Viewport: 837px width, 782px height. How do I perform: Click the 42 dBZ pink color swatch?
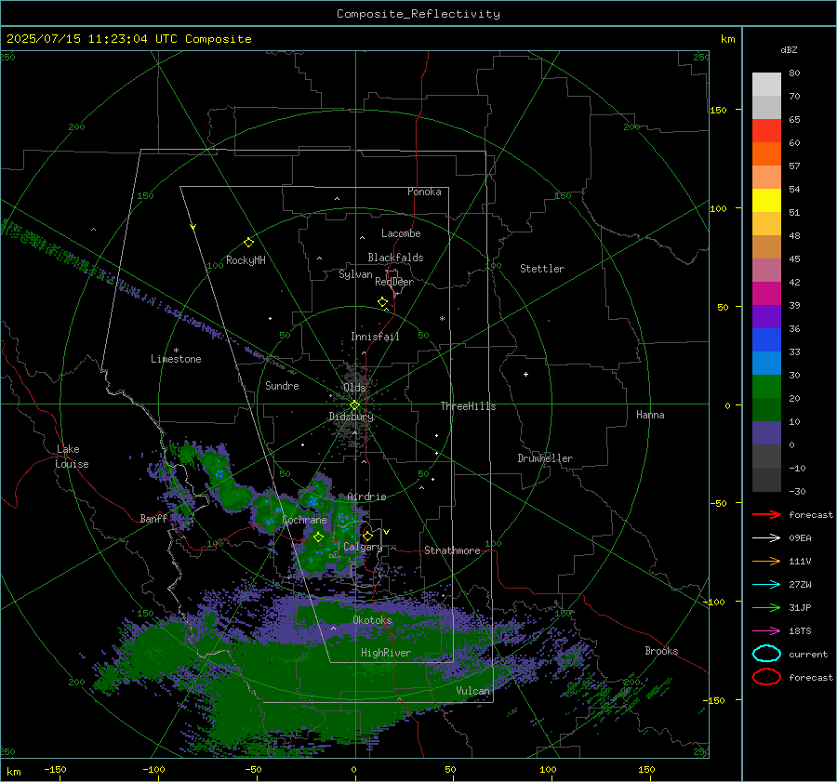pyautogui.click(x=766, y=270)
